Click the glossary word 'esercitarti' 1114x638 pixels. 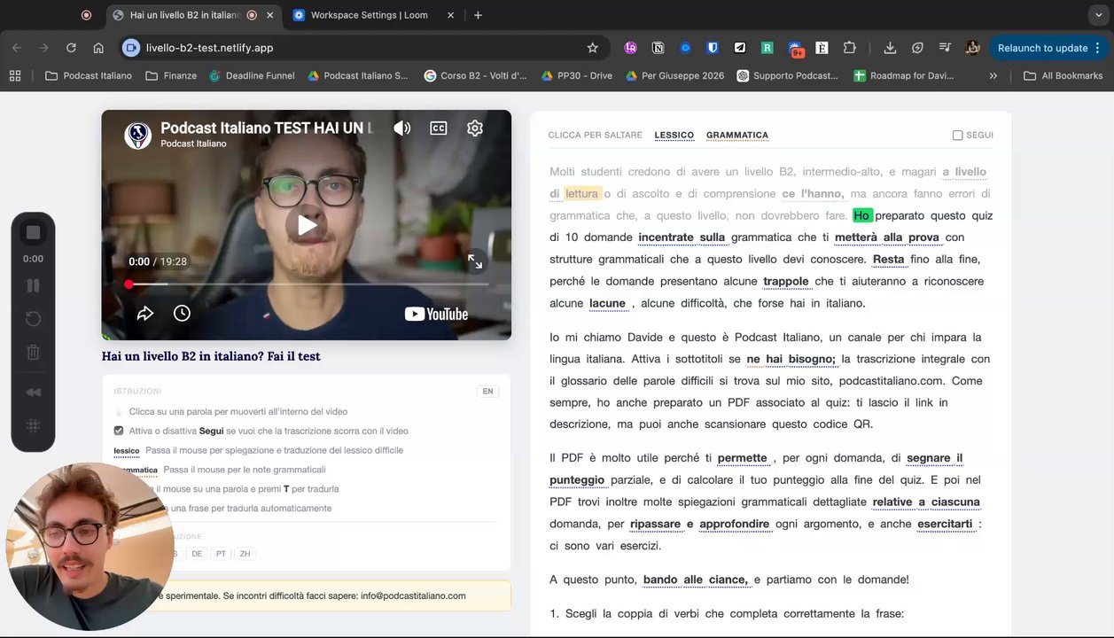(945, 524)
